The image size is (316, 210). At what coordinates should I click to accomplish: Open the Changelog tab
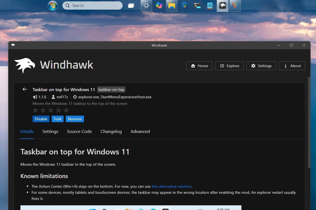(x=111, y=132)
